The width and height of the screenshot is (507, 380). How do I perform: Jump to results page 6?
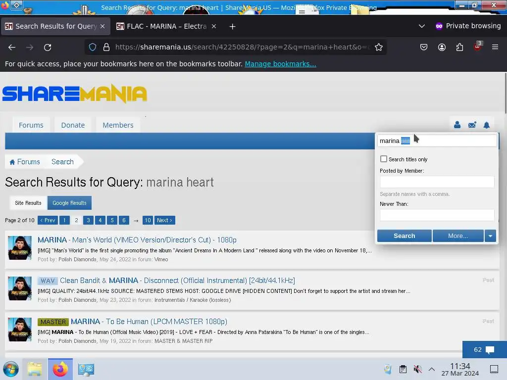tap(124, 220)
